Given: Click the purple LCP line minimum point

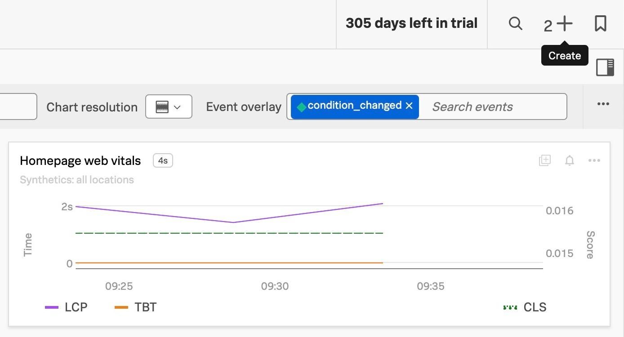Looking at the screenshot, I should tap(233, 222).
